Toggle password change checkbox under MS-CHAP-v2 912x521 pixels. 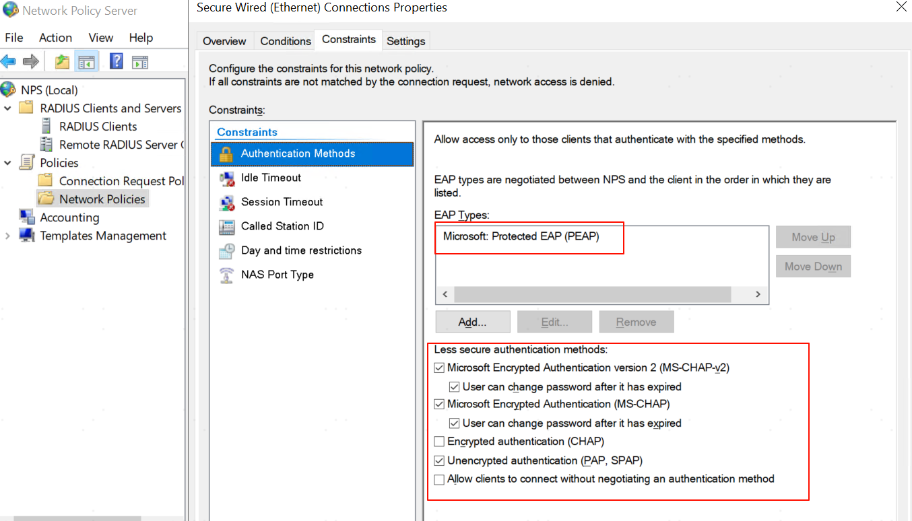[455, 387]
